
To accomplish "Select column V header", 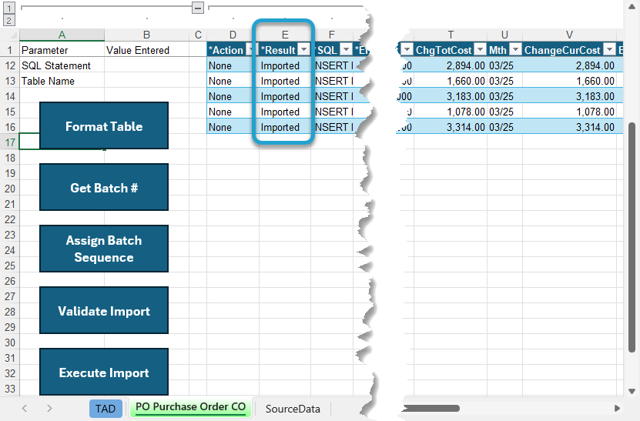I will click(x=569, y=35).
